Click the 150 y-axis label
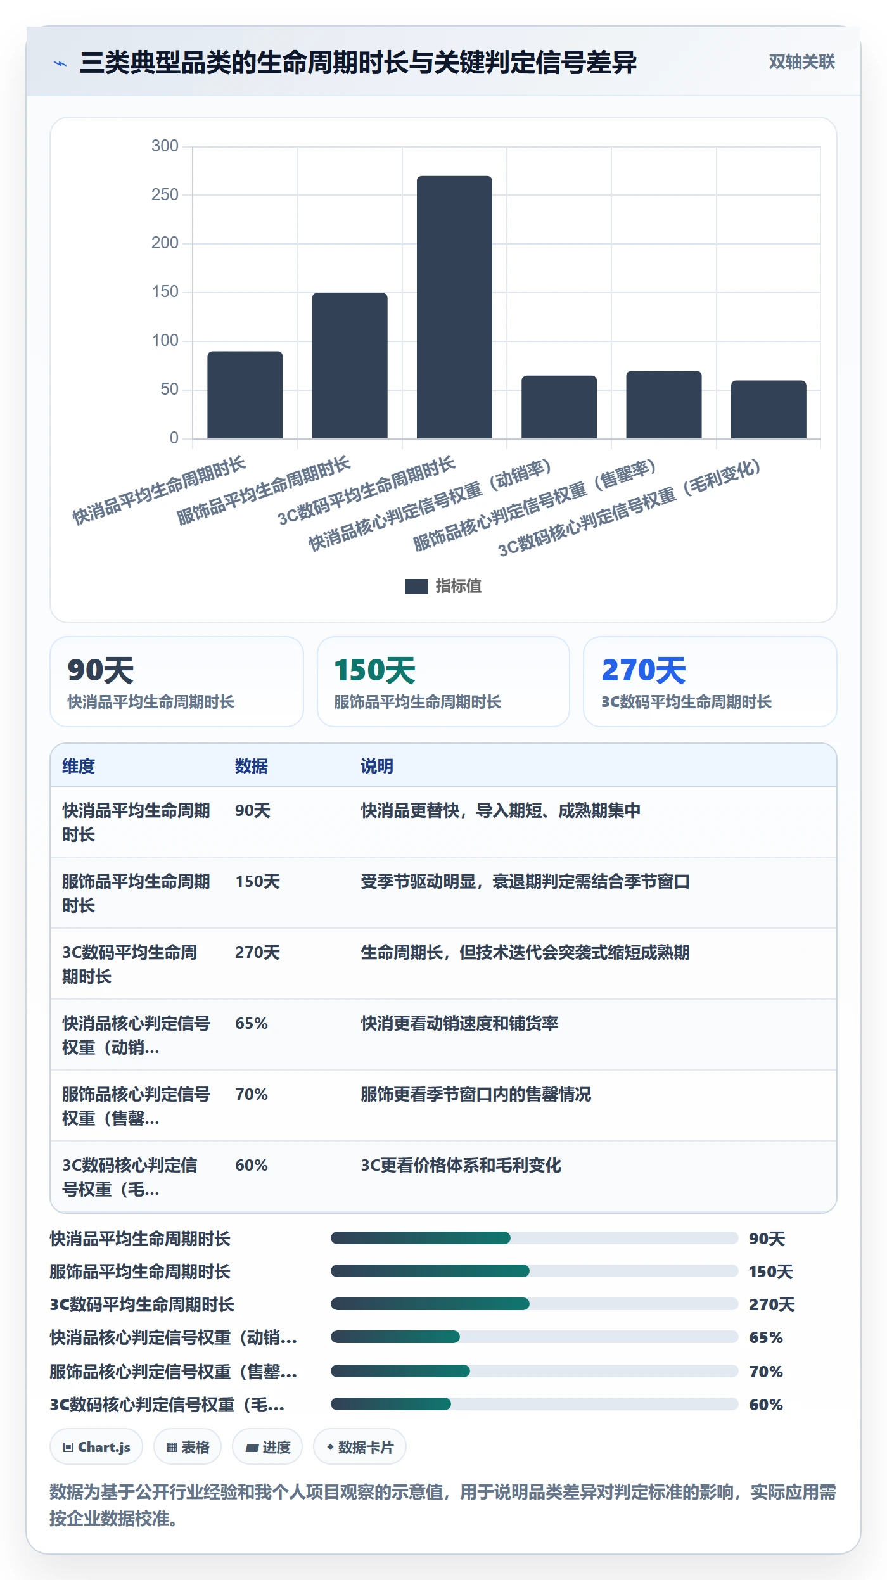887x1580 pixels. point(165,291)
